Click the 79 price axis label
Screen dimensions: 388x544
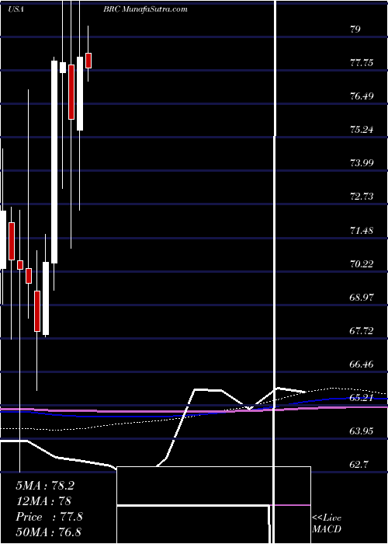355,30
